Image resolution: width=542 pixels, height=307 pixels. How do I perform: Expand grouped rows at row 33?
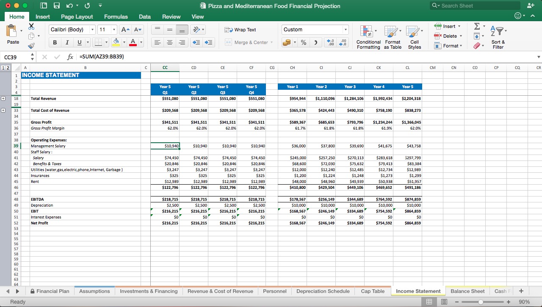tap(3, 110)
